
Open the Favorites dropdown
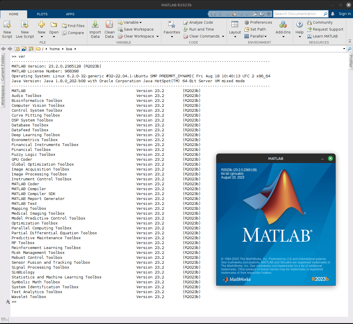(172, 29)
